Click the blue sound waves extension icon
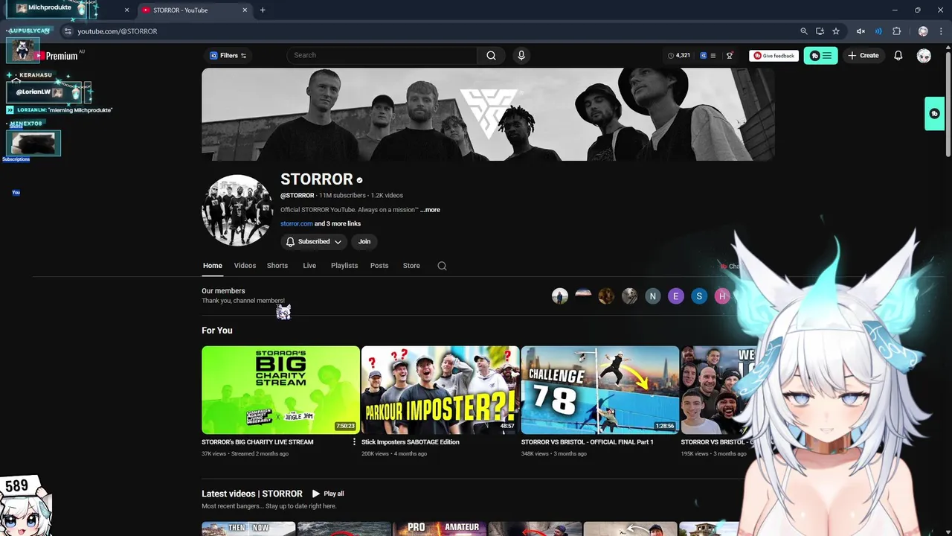The width and height of the screenshot is (952, 536). (878, 31)
